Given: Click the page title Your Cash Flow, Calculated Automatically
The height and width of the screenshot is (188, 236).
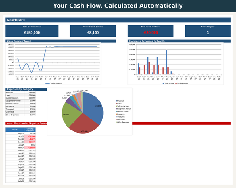Looking at the screenshot, I should coord(118,6).
